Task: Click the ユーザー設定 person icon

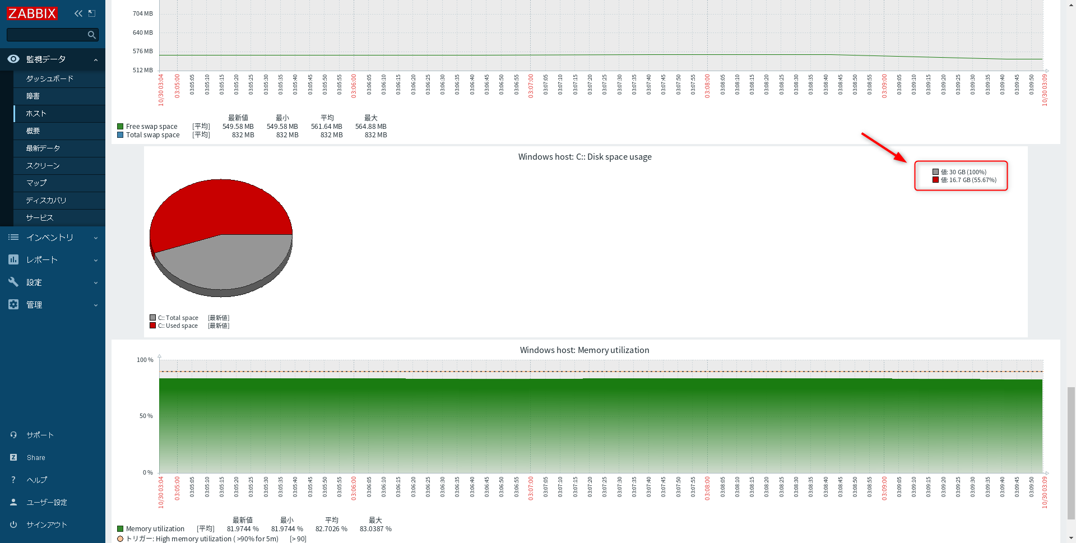Action: [x=13, y=502]
